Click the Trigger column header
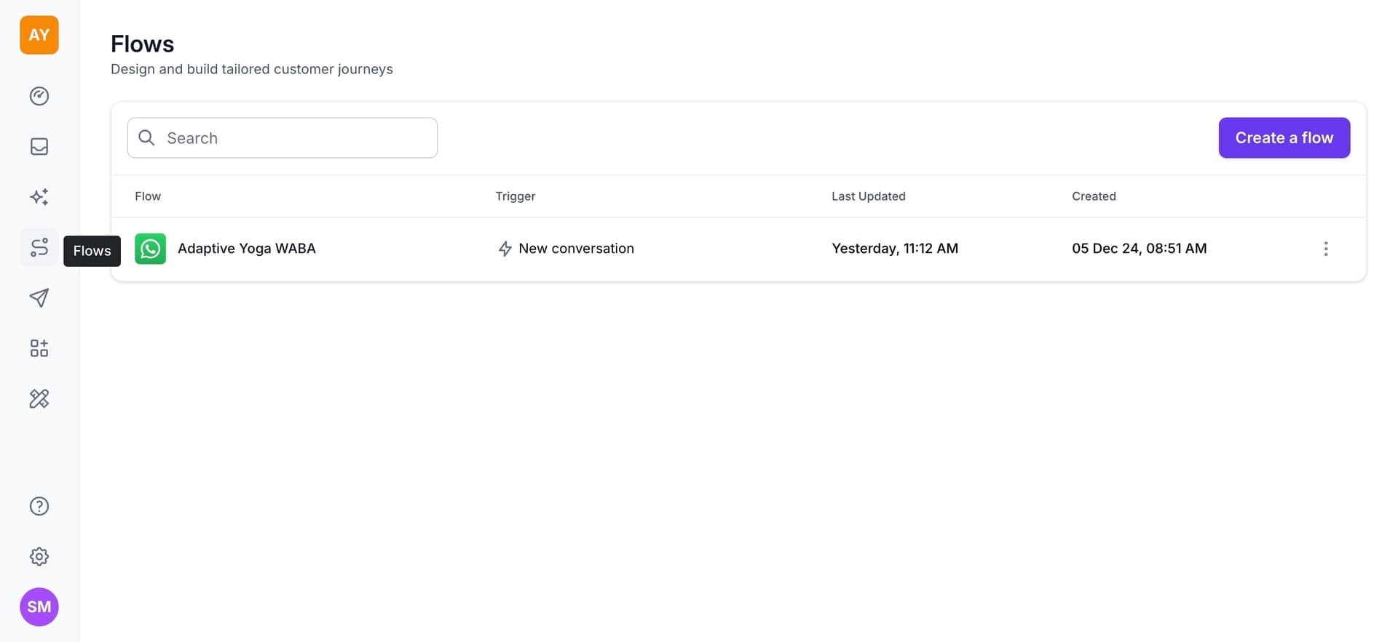 coord(516,196)
